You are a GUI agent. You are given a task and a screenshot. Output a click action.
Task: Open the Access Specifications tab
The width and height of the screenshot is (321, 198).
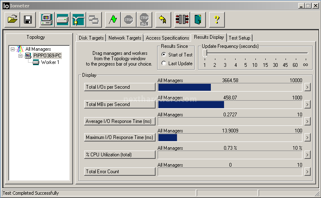(x=167, y=38)
